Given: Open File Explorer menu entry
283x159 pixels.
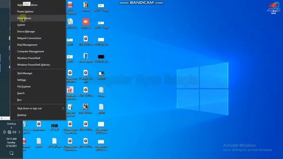Looking at the screenshot, I should 38,87.
